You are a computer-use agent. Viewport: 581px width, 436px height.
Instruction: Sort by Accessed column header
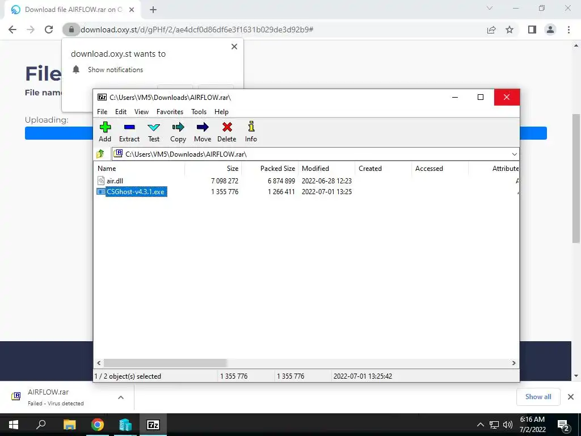pyautogui.click(x=440, y=168)
